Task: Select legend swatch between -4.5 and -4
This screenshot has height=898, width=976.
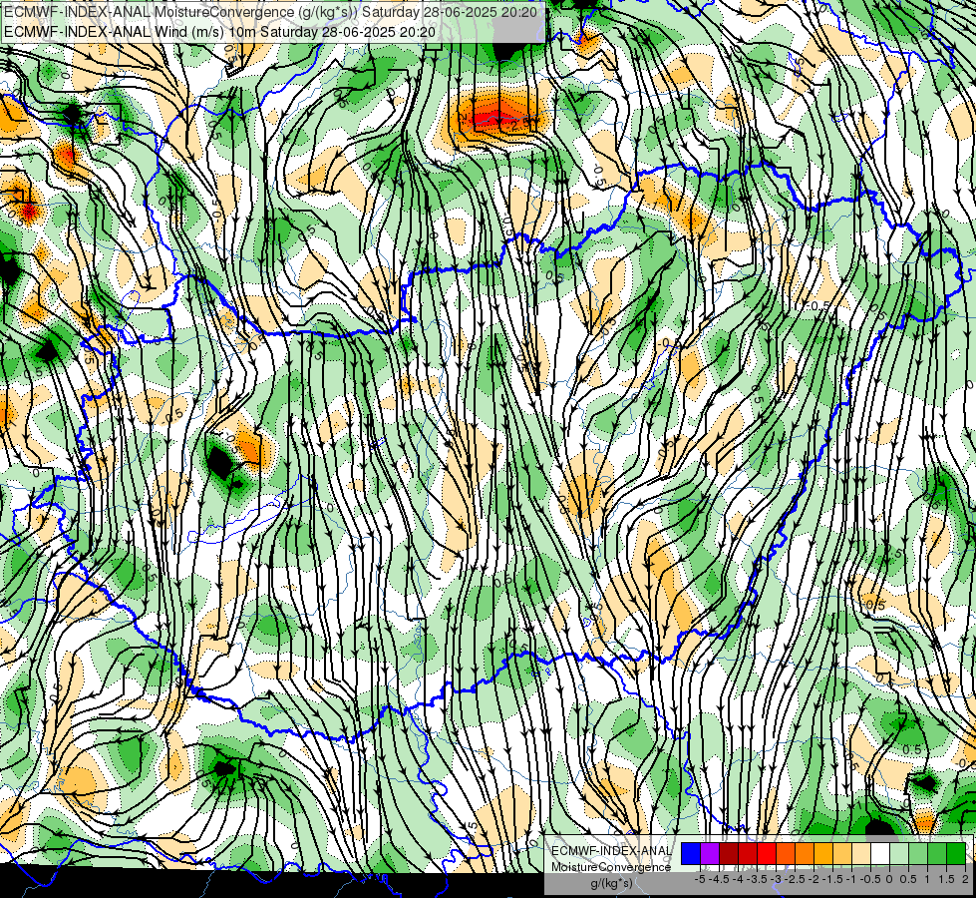Action: tap(729, 854)
